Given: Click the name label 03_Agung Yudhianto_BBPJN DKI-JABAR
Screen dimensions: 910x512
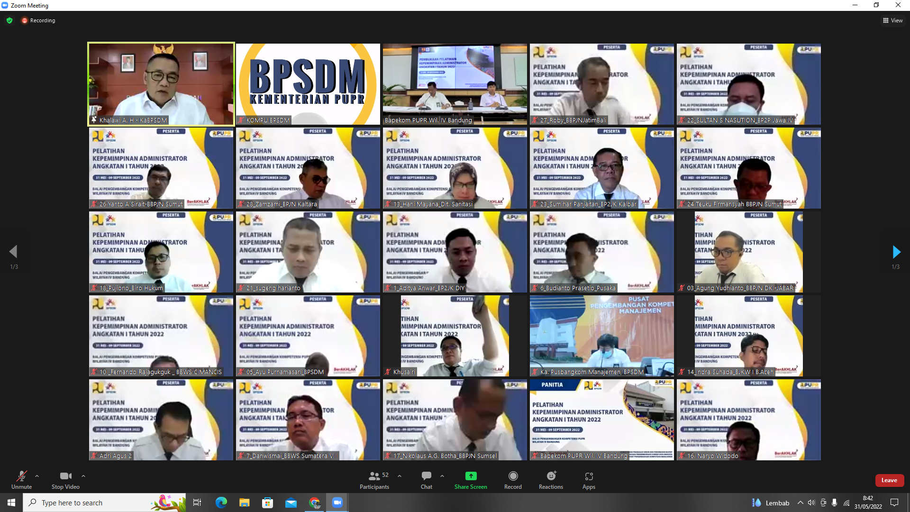Looking at the screenshot, I should pos(740,288).
